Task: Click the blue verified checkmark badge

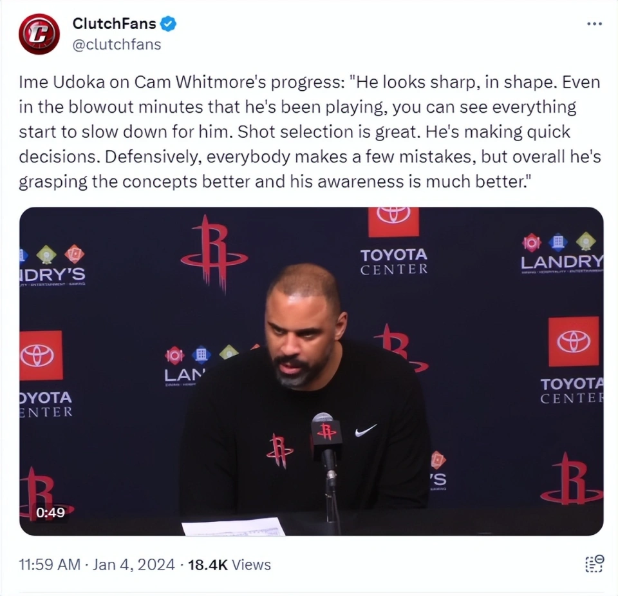Action: pyautogui.click(x=168, y=24)
